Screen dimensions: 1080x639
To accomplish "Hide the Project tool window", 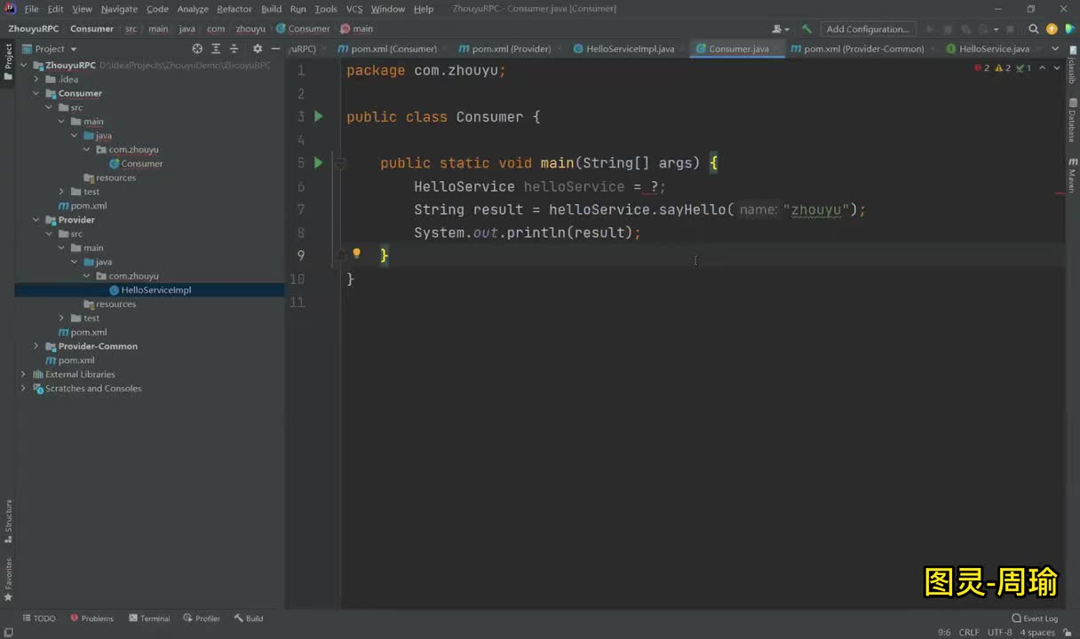I will pyautogui.click(x=275, y=49).
